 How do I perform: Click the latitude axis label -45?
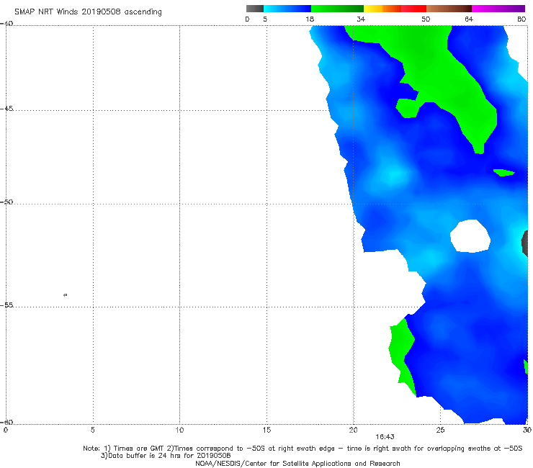click(x=6, y=109)
